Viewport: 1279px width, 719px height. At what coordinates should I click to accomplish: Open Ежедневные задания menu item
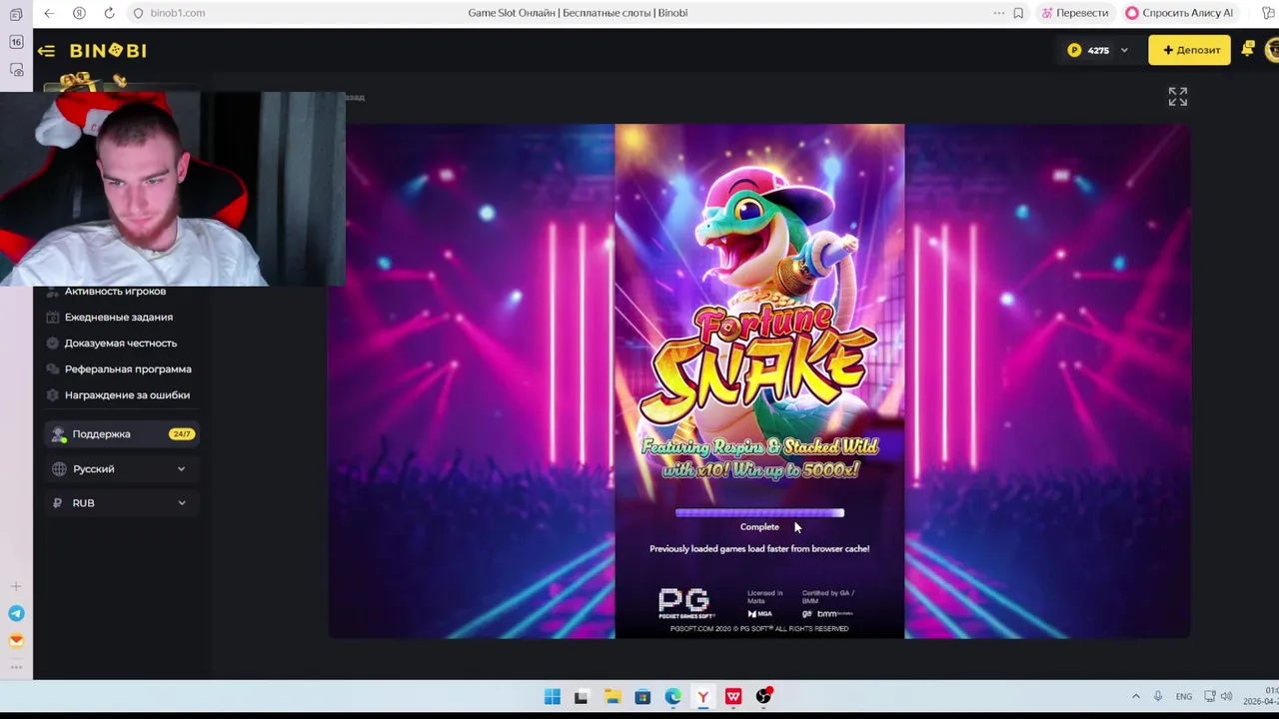point(119,317)
